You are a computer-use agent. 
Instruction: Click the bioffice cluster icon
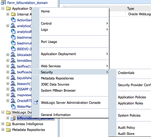point(13,66)
